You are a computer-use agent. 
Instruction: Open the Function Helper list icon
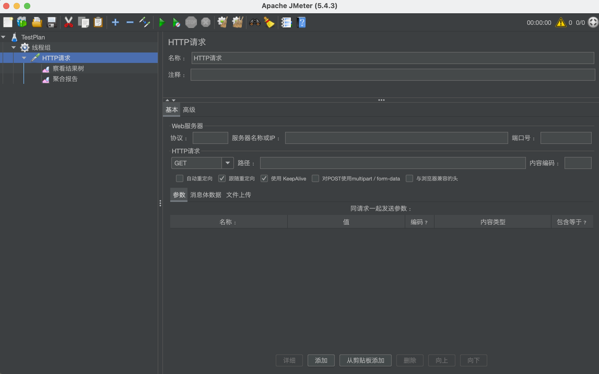pyautogui.click(x=286, y=22)
